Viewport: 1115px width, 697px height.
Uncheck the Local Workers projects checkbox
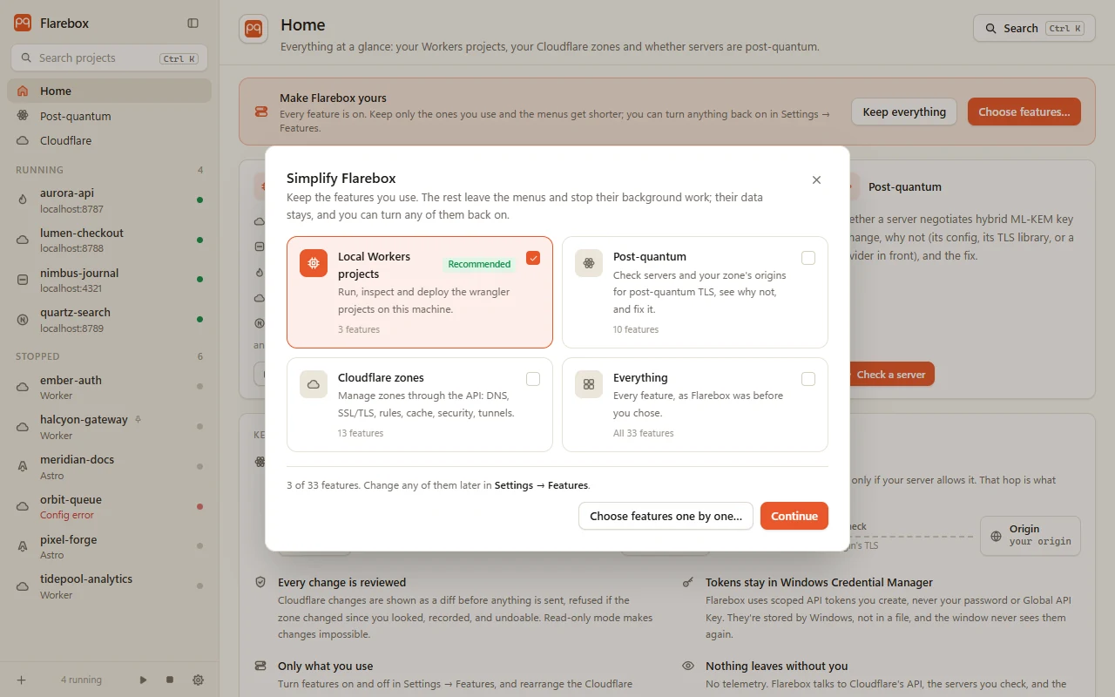533,258
